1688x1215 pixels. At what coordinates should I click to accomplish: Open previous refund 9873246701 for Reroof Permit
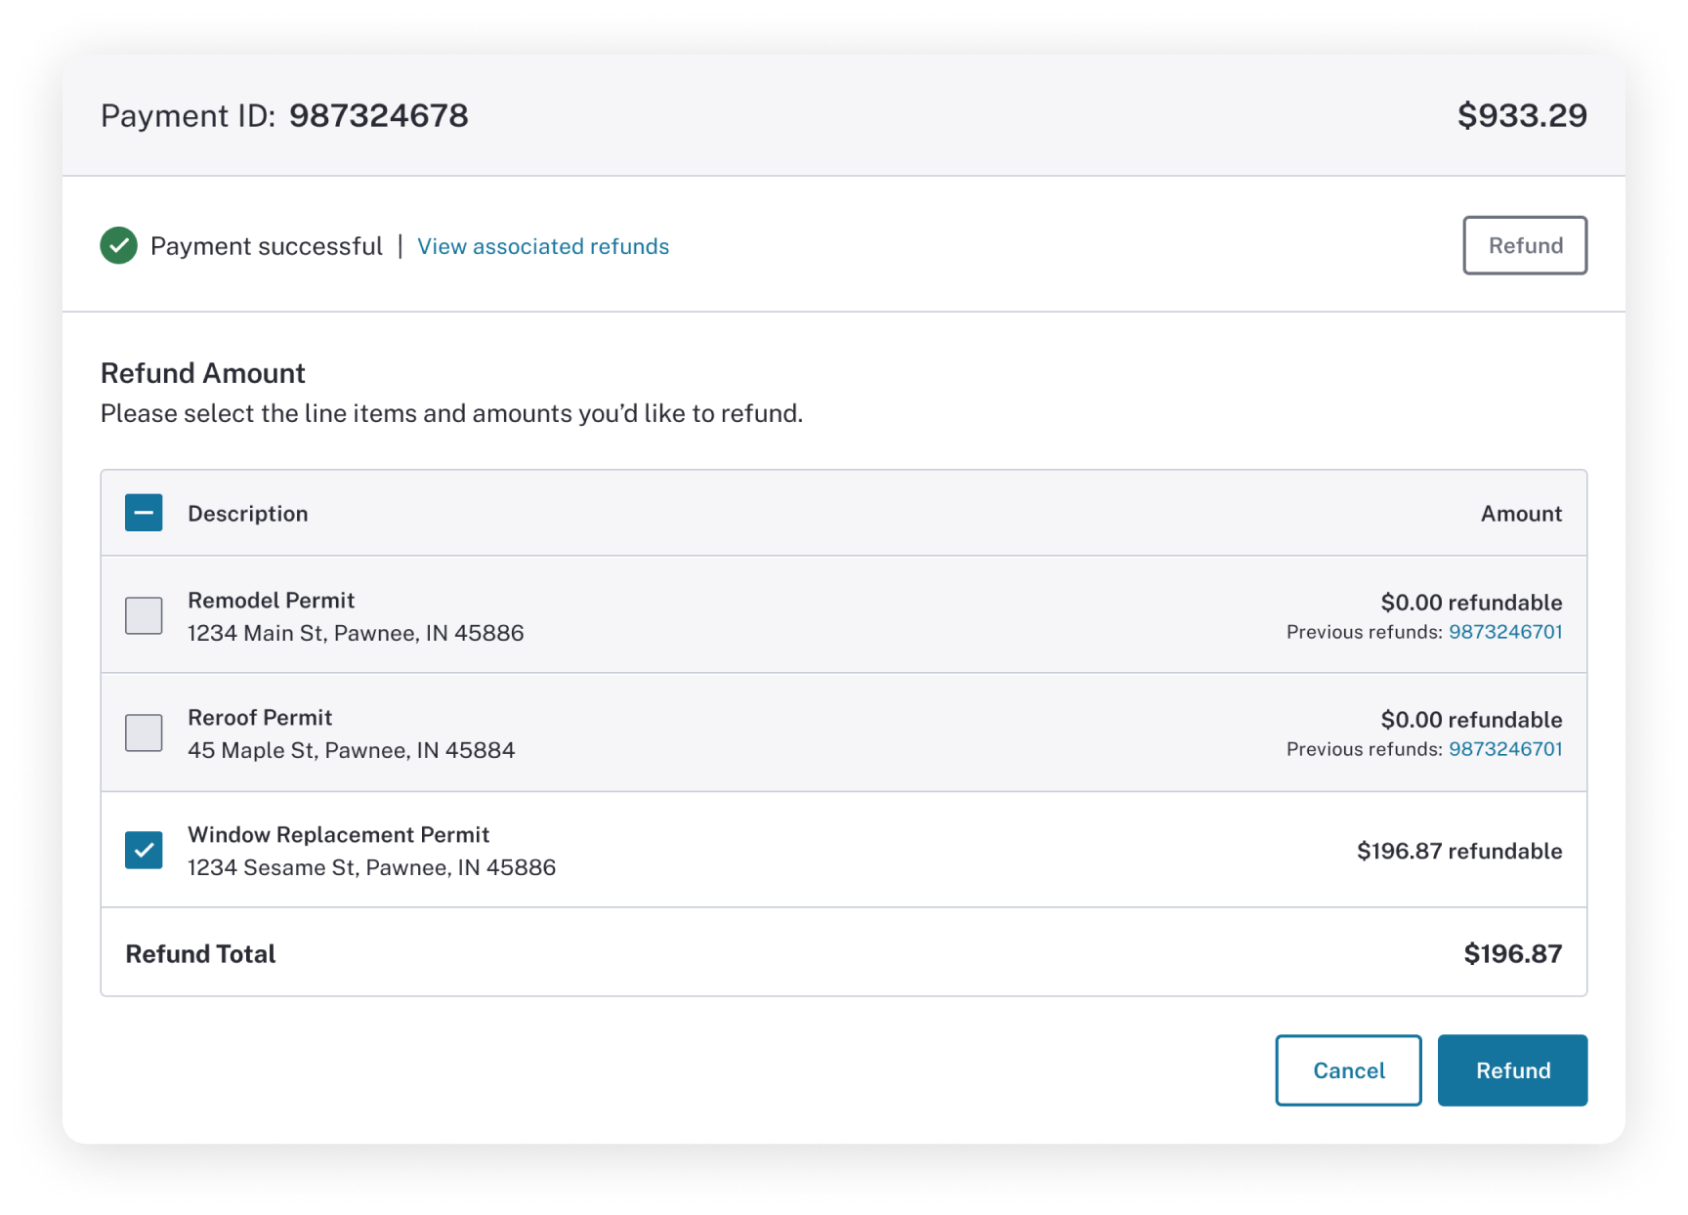tap(1505, 749)
